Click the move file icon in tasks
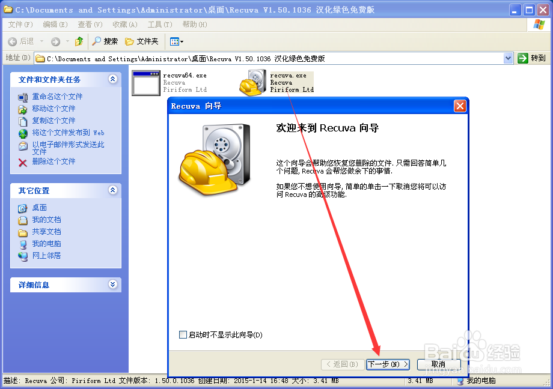Image resolution: width=553 pixels, height=389 pixels. point(23,110)
